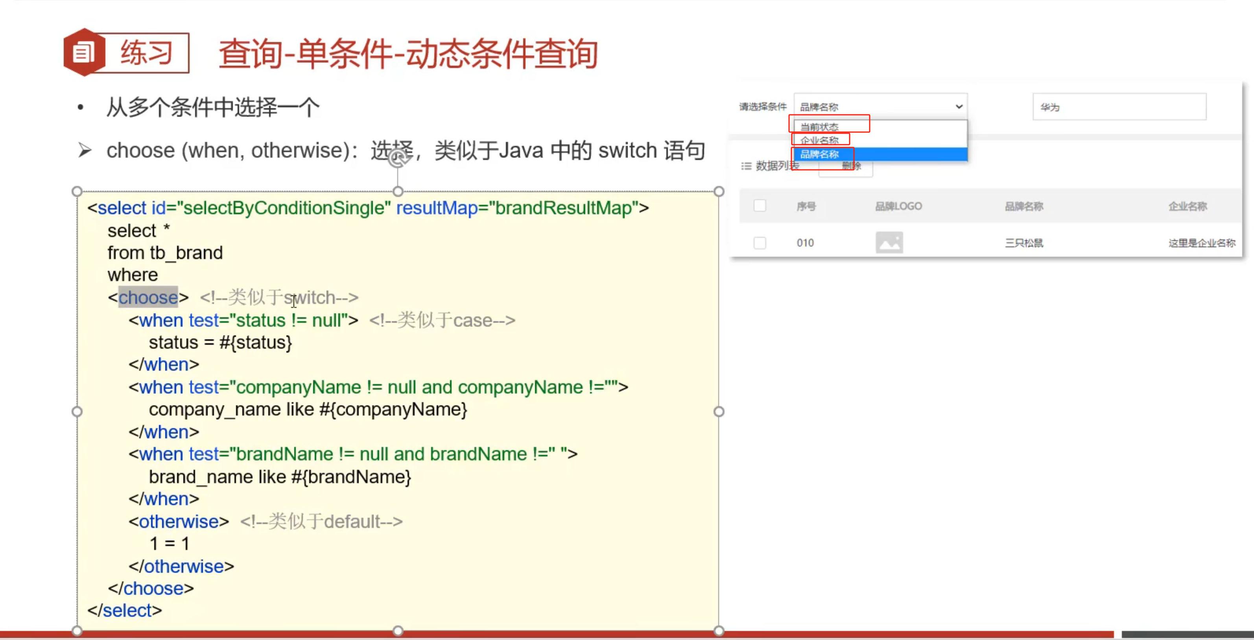1254x640 pixels.
Task: Click the highlighted word choose in code
Action: [x=148, y=297]
